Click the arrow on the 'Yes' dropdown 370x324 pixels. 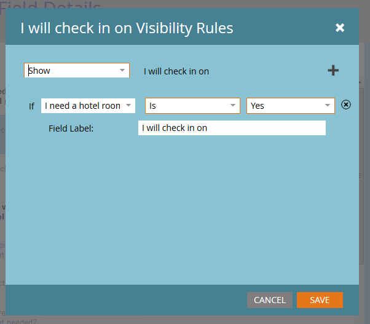[328, 106]
